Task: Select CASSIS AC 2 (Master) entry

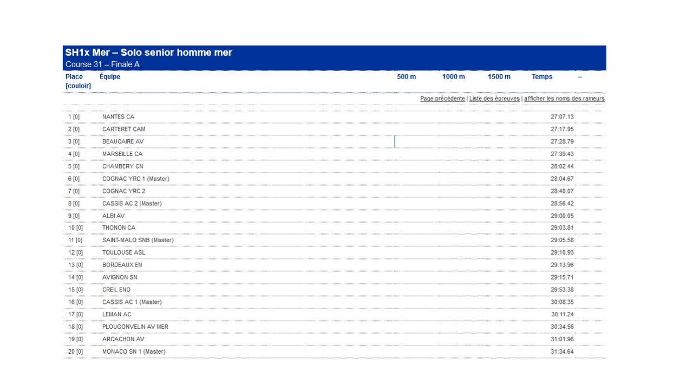Action: click(132, 204)
